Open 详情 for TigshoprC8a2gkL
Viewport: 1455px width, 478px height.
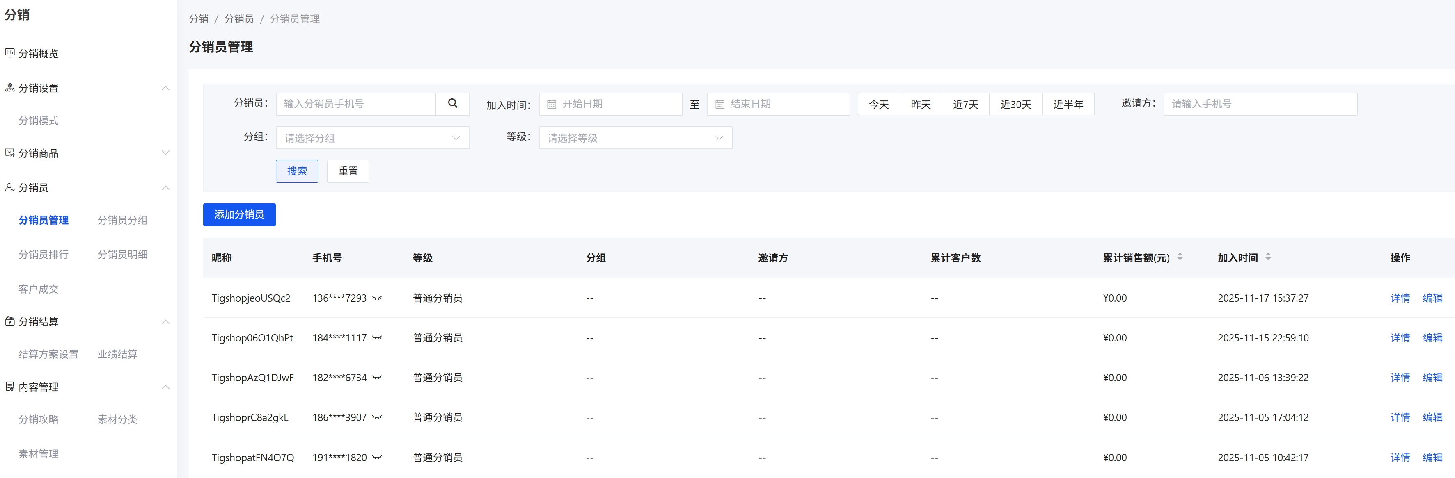(1400, 417)
